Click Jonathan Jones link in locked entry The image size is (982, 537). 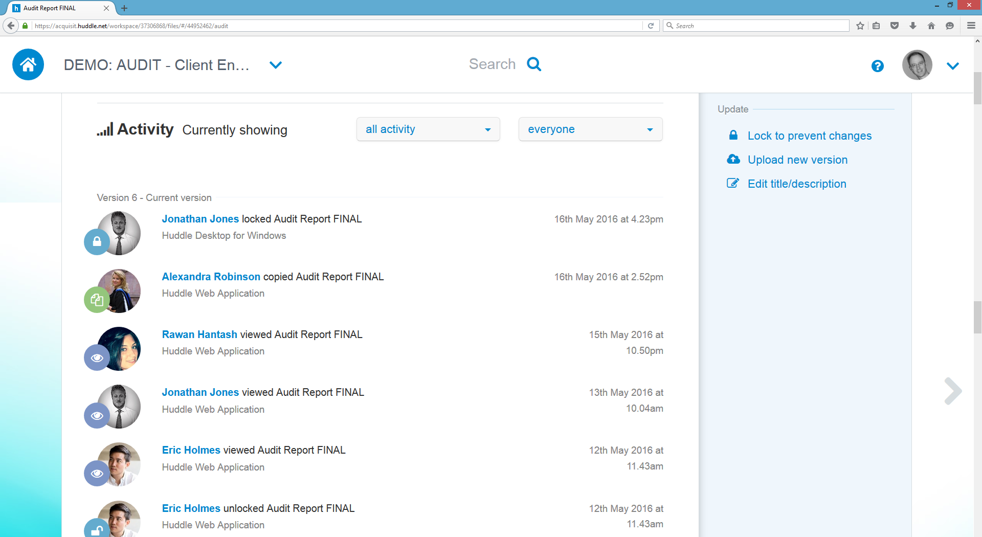200,219
